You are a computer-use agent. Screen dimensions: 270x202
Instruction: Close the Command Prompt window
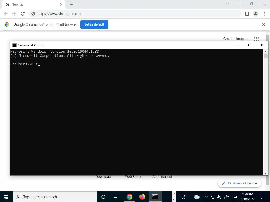(262, 45)
